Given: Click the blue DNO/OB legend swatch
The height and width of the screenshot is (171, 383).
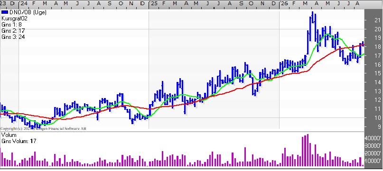Looking at the screenshot, I should [x=5, y=12].
